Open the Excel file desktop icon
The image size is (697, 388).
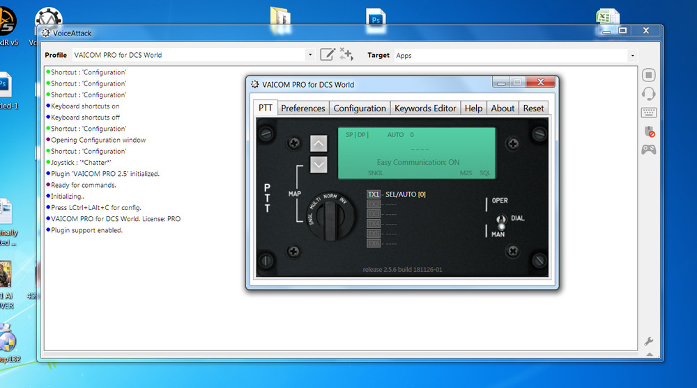pyautogui.click(x=607, y=17)
